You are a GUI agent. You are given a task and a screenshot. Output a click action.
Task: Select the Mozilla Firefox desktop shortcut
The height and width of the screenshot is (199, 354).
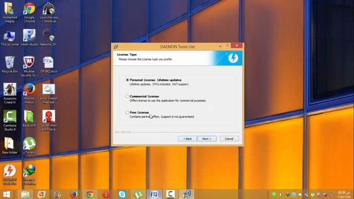coord(29,93)
